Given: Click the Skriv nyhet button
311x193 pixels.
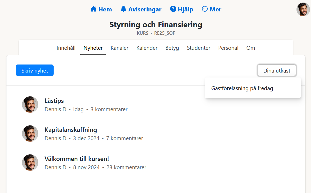Looking at the screenshot, I should click(x=34, y=70).
